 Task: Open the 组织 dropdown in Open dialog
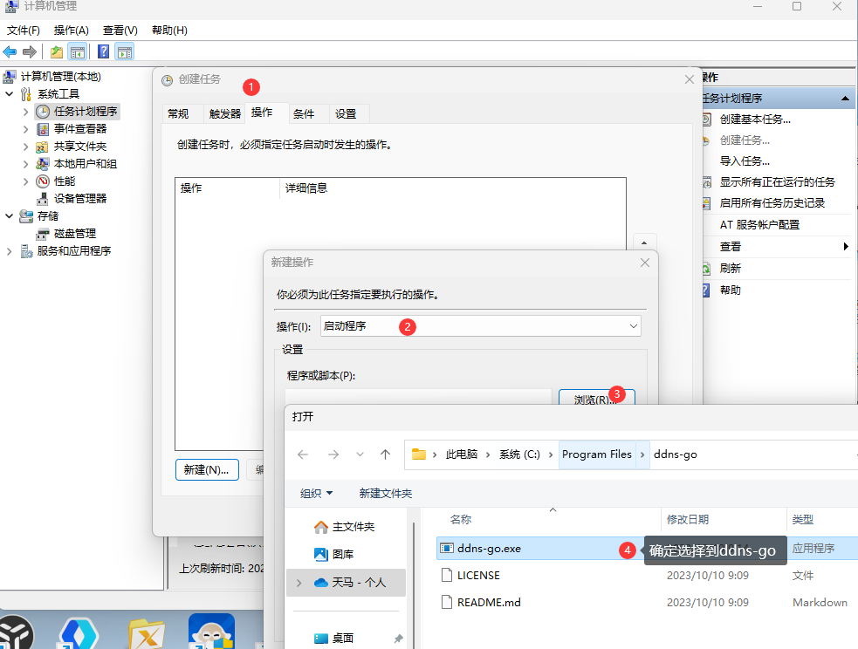pos(316,494)
